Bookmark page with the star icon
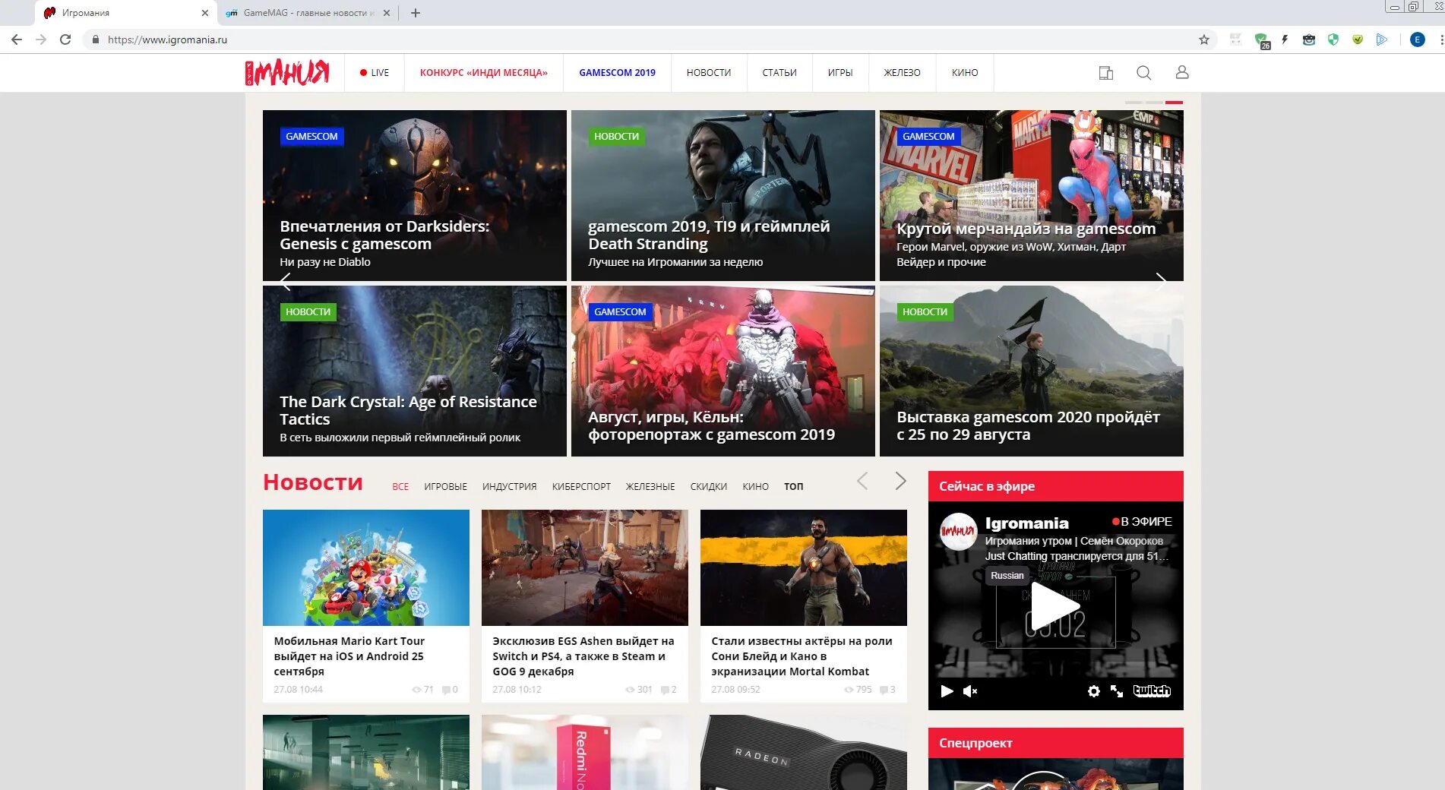 point(1204,39)
